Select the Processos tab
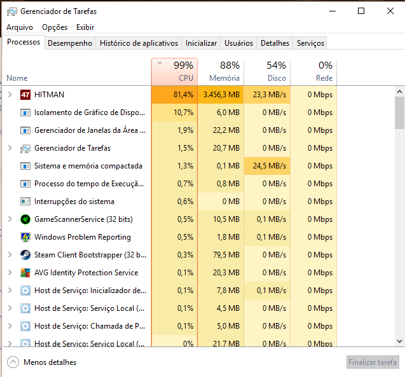405x377 pixels. coord(24,42)
